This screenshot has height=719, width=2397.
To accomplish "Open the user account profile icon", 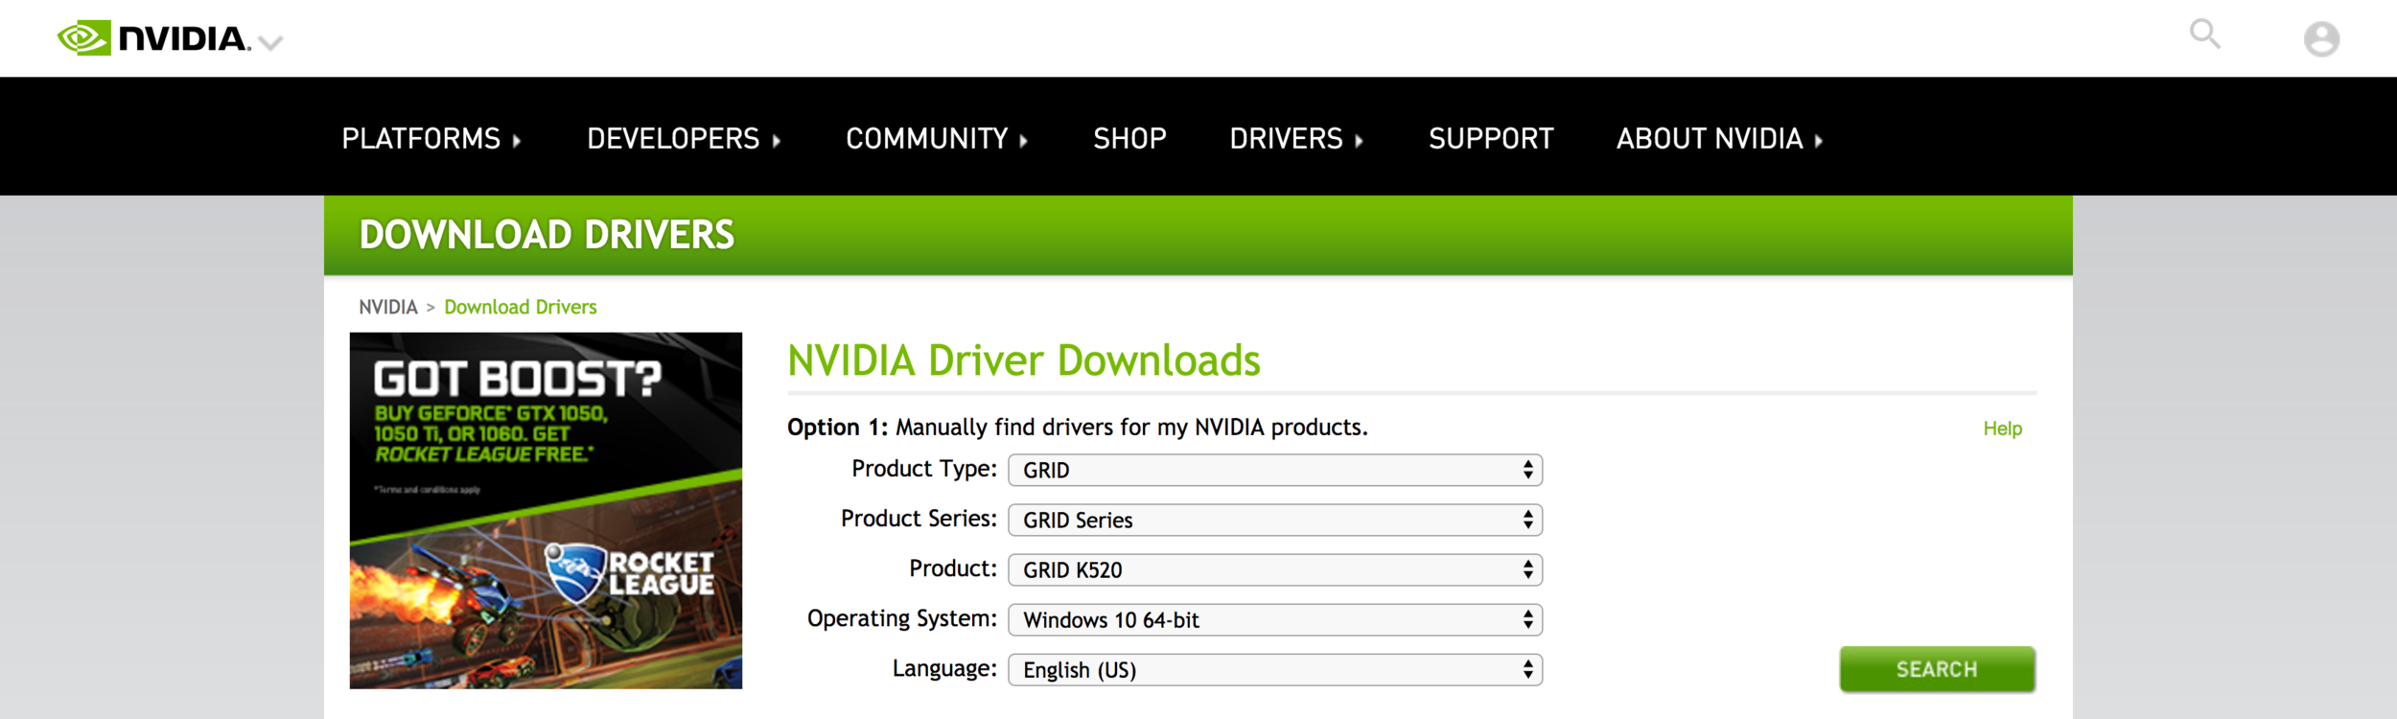I will (2321, 39).
